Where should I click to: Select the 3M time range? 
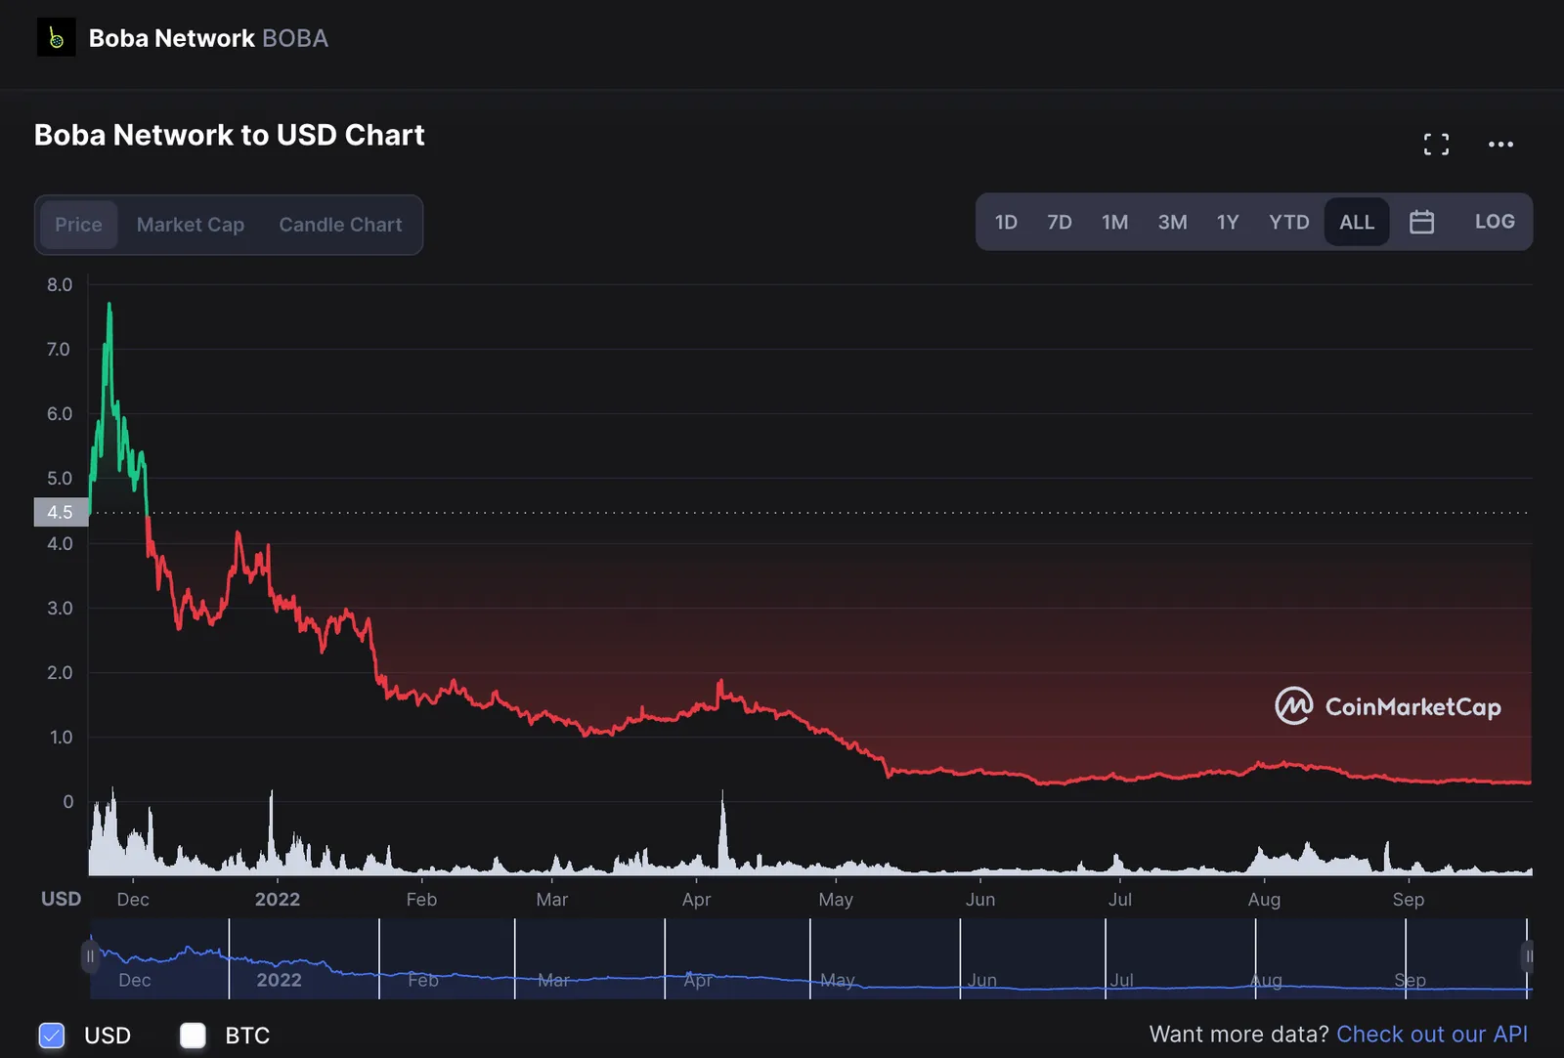pyautogui.click(x=1172, y=222)
